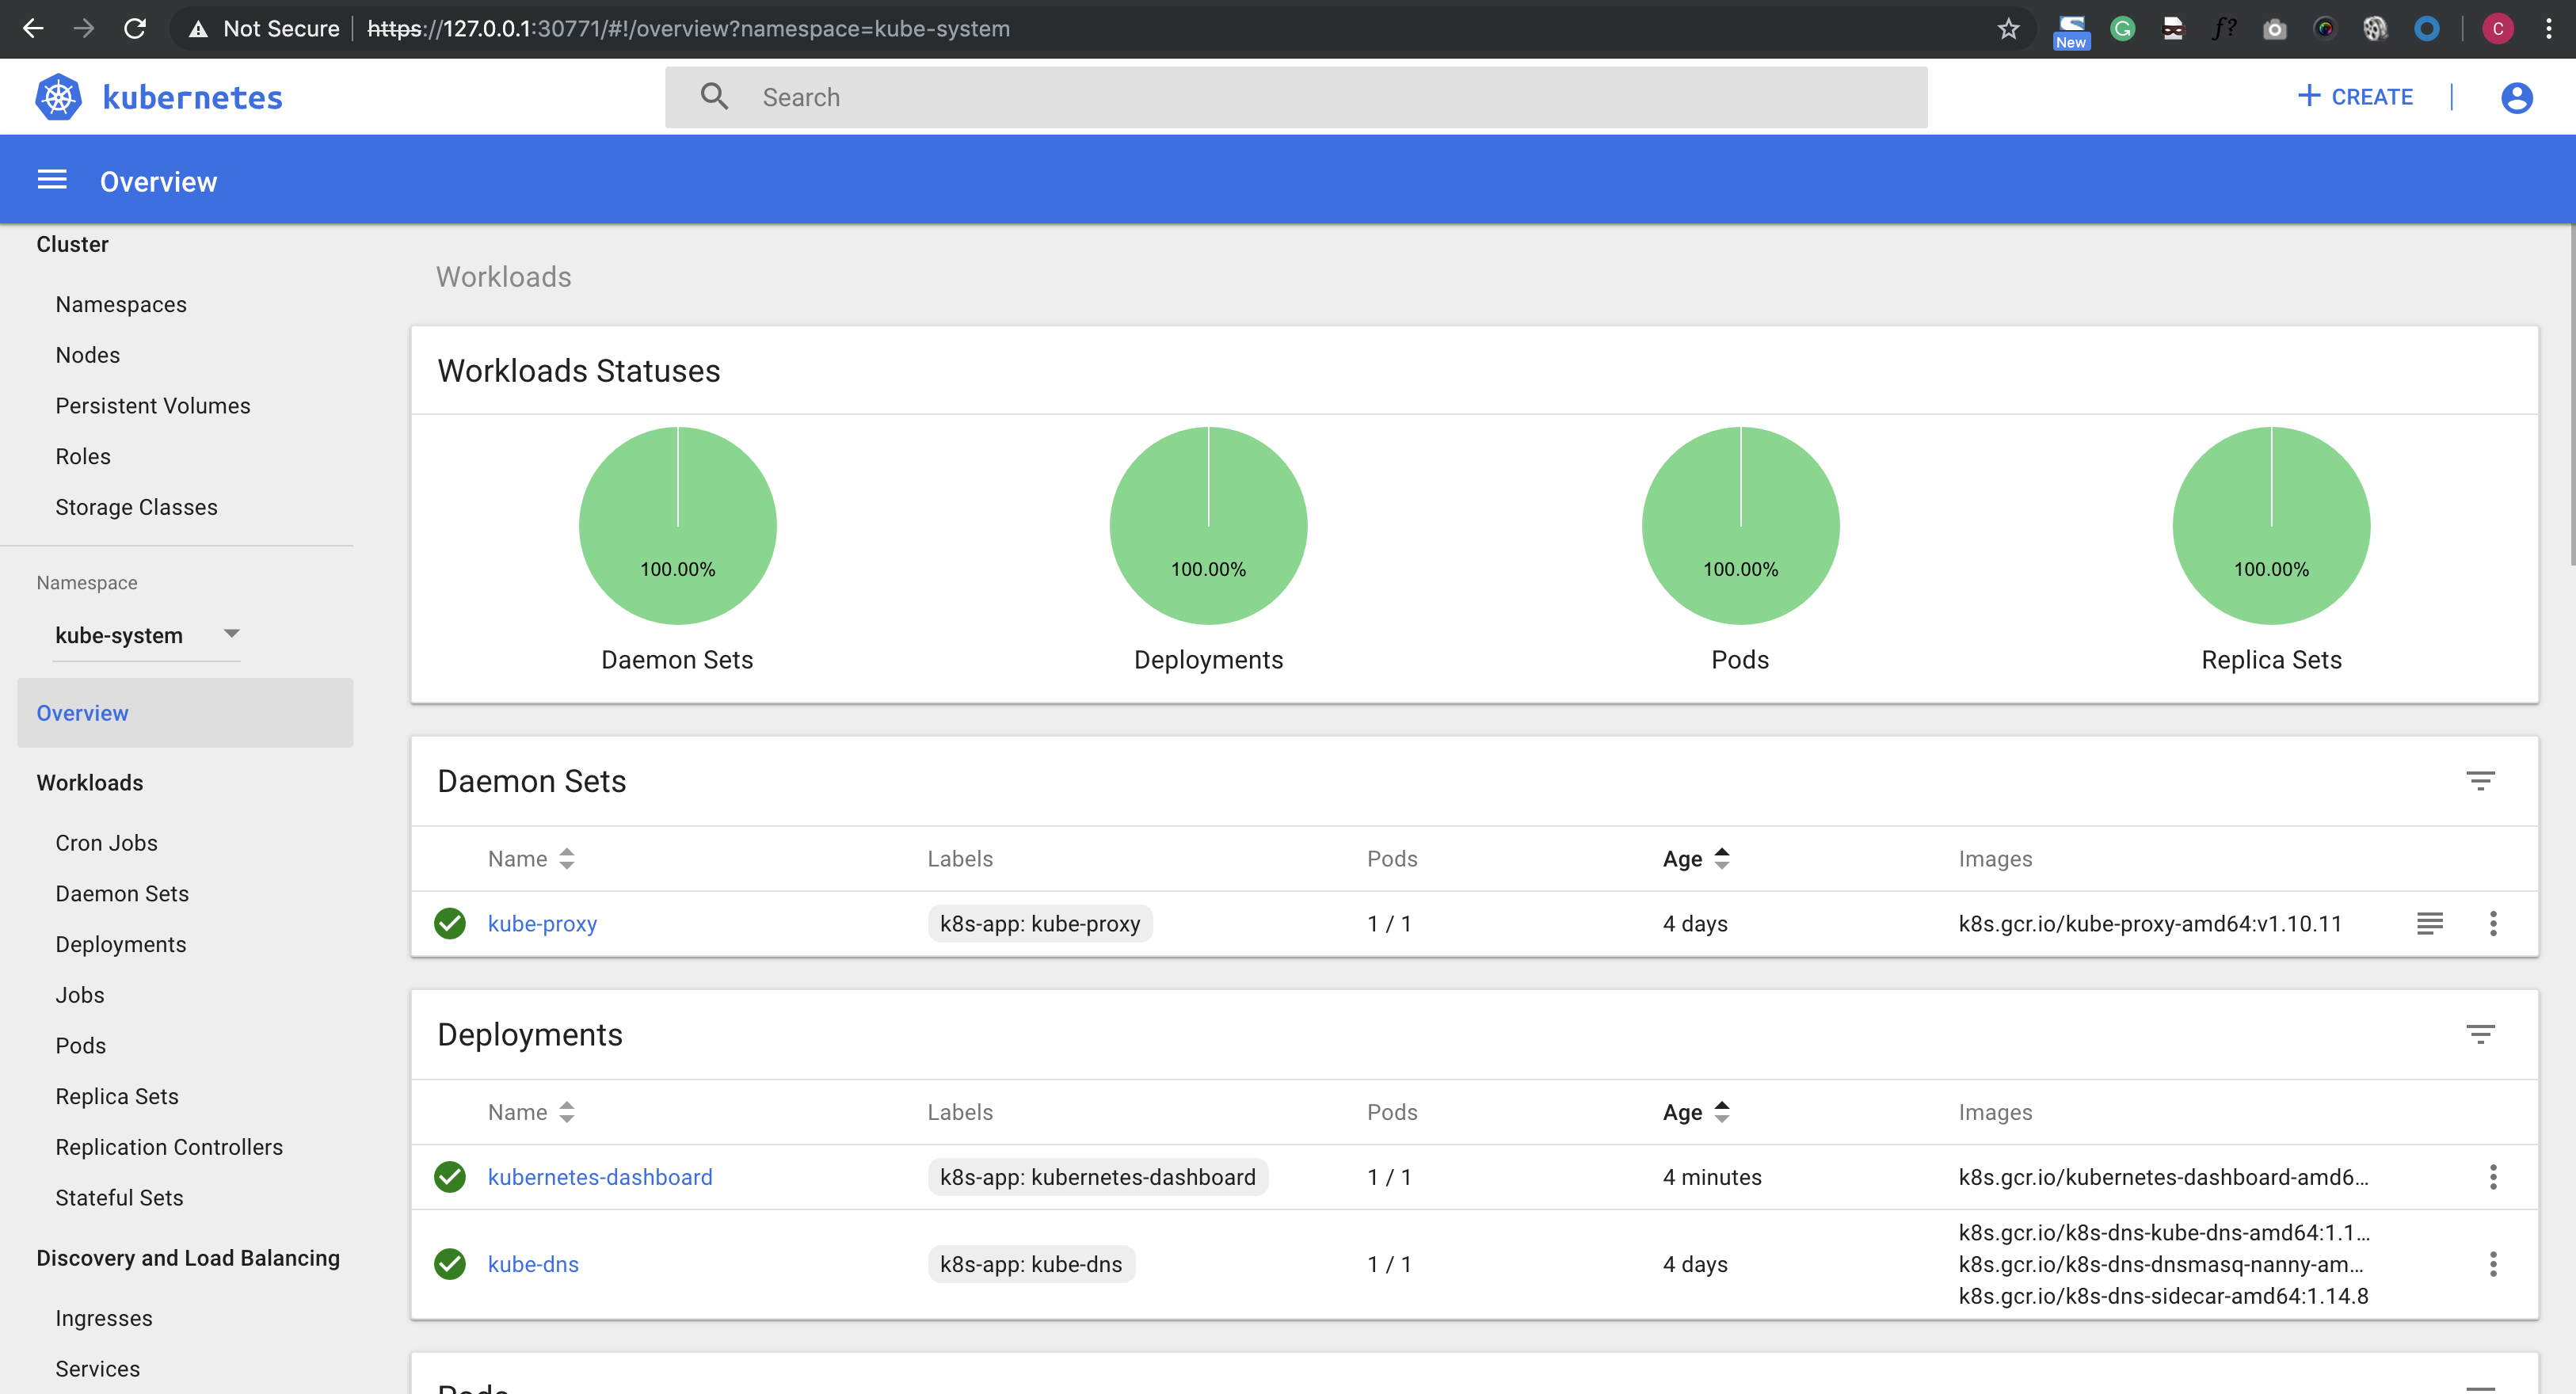The image size is (2576, 1394).
Task: Open Daemon Sets in sidebar
Action: 122,894
